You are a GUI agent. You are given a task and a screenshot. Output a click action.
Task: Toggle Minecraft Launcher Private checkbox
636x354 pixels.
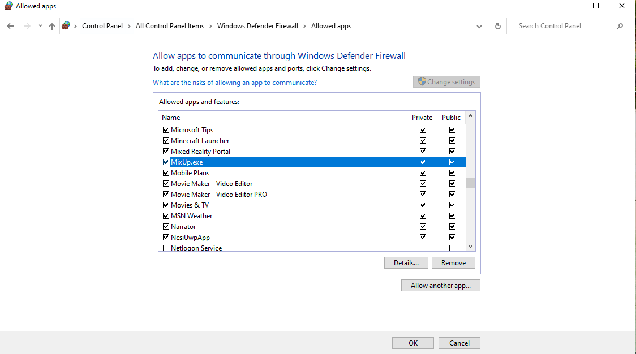423,141
